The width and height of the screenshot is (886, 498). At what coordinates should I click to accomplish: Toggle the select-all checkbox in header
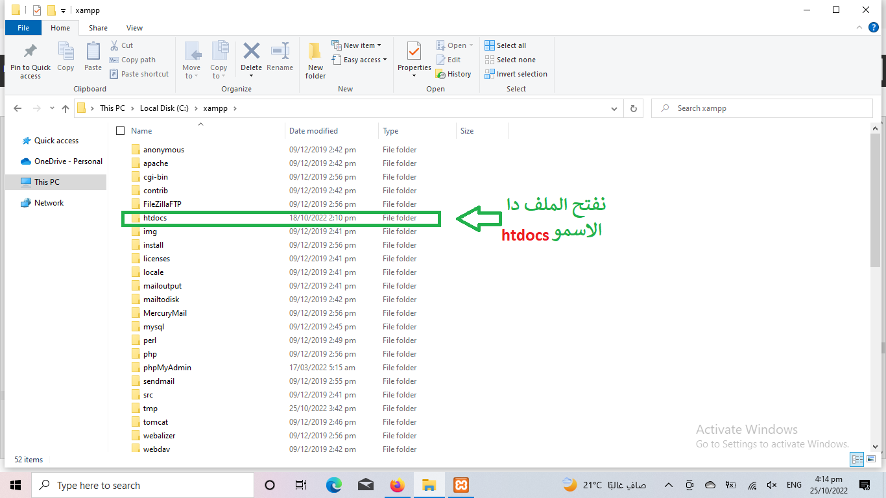coord(120,131)
